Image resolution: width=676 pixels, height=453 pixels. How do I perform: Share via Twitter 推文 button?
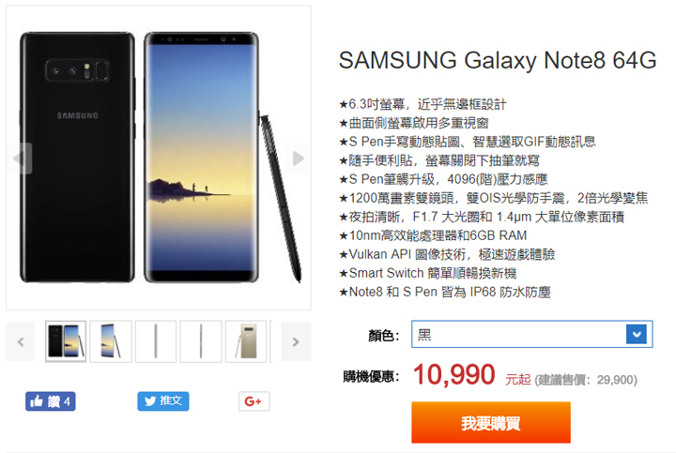(x=163, y=401)
